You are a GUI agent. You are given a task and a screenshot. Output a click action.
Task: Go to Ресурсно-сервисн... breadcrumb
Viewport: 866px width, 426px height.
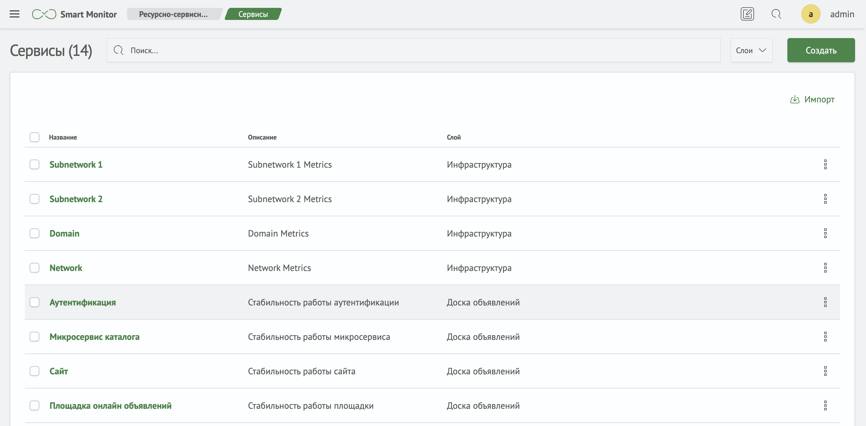173,14
